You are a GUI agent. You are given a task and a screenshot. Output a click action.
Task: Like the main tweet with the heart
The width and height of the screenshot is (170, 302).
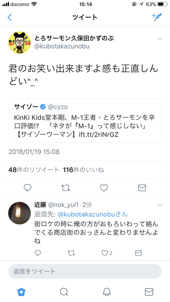click(x=104, y=188)
